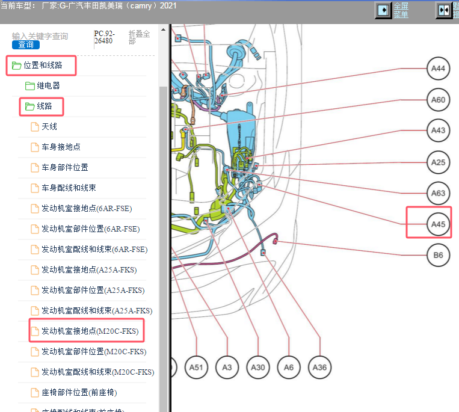The width and height of the screenshot is (459, 412).
Task: Click the scroll-up arrow of the tree panel
Action: 164,29
